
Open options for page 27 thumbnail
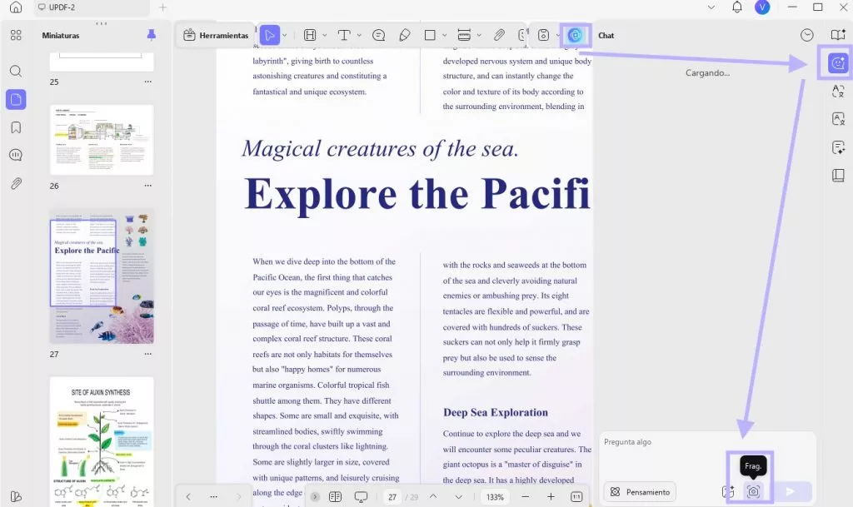(148, 354)
